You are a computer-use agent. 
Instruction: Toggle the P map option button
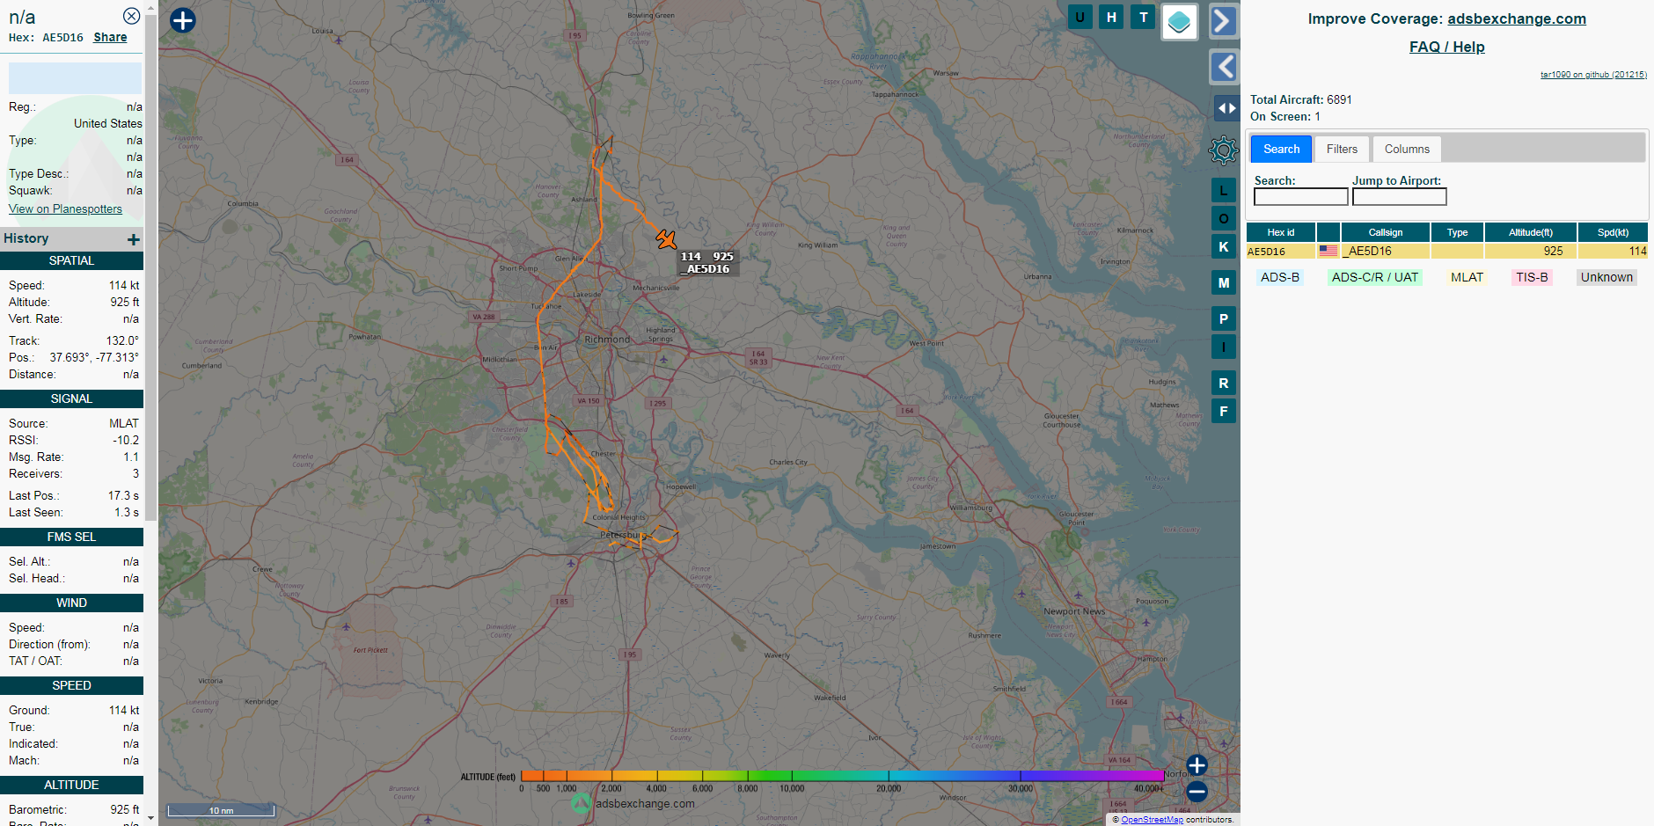pos(1224,318)
